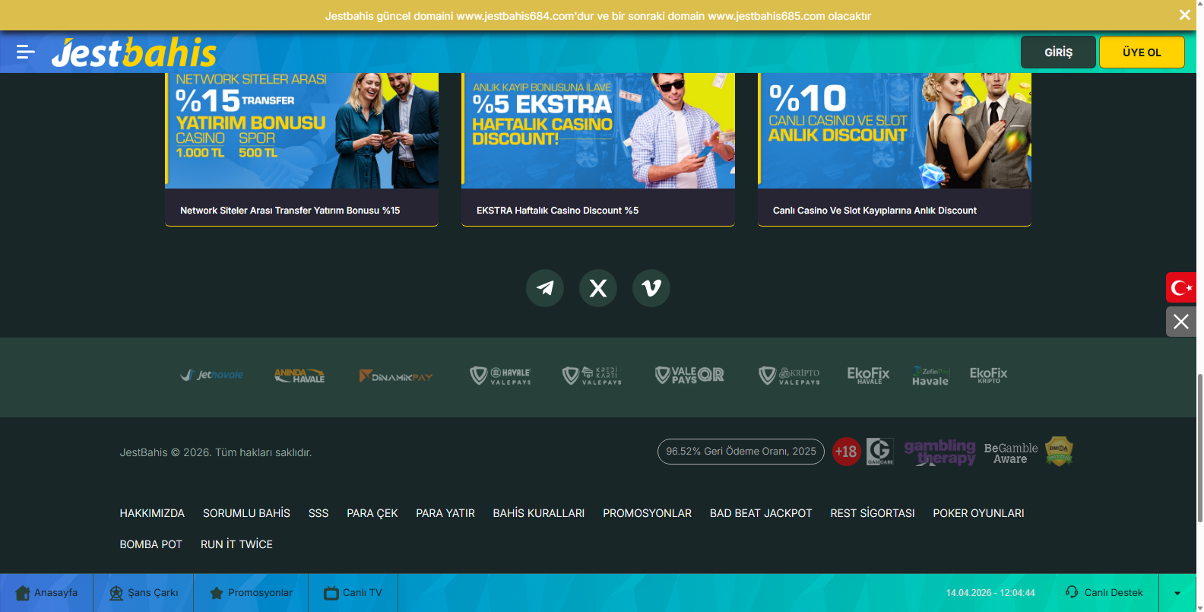Open the SSS footer link
This screenshot has height=612, width=1204.
[318, 513]
